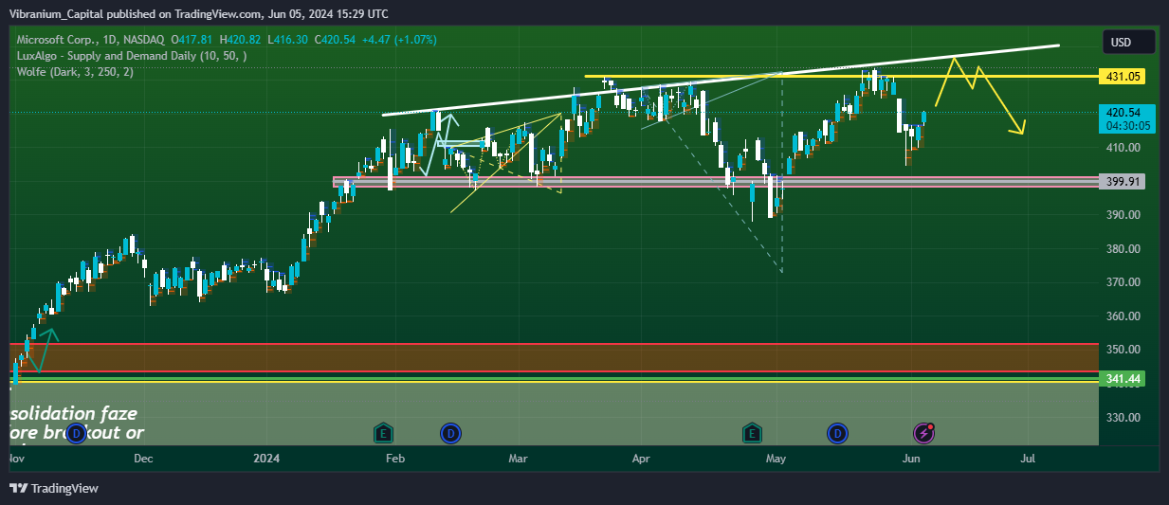This screenshot has height=505, width=1169.
Task: Click the earnings E marker near February
Action: (383, 433)
